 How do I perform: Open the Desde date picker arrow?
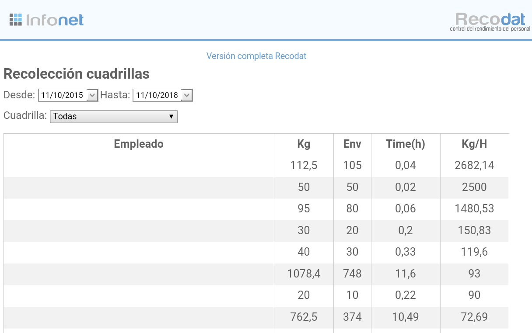[x=92, y=95]
